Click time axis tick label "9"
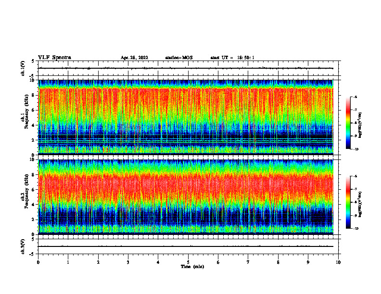 pos(308,262)
